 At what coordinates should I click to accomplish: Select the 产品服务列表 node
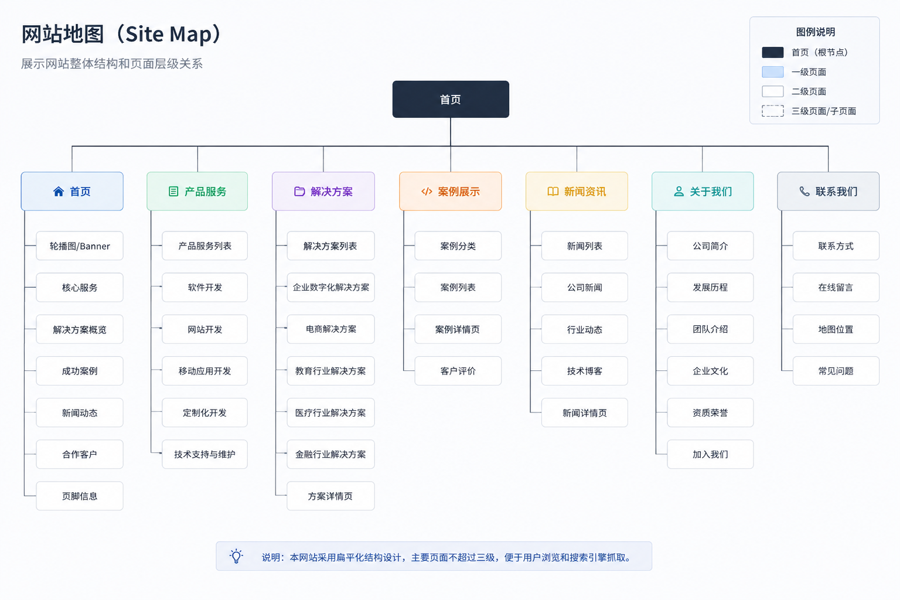click(x=205, y=246)
